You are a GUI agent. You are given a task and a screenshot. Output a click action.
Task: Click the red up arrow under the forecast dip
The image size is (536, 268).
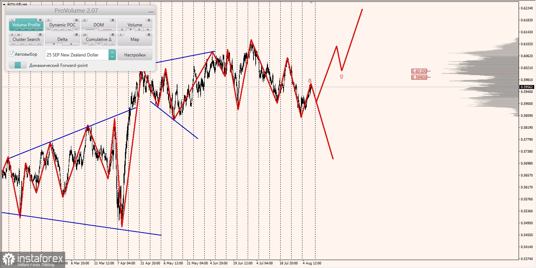click(341, 76)
